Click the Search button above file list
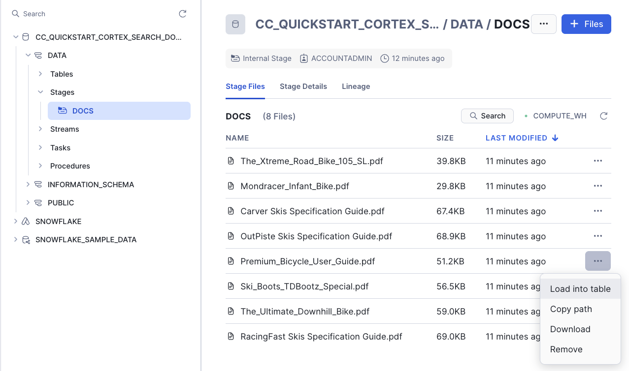Viewport: 629px width, 371px height. click(x=487, y=116)
